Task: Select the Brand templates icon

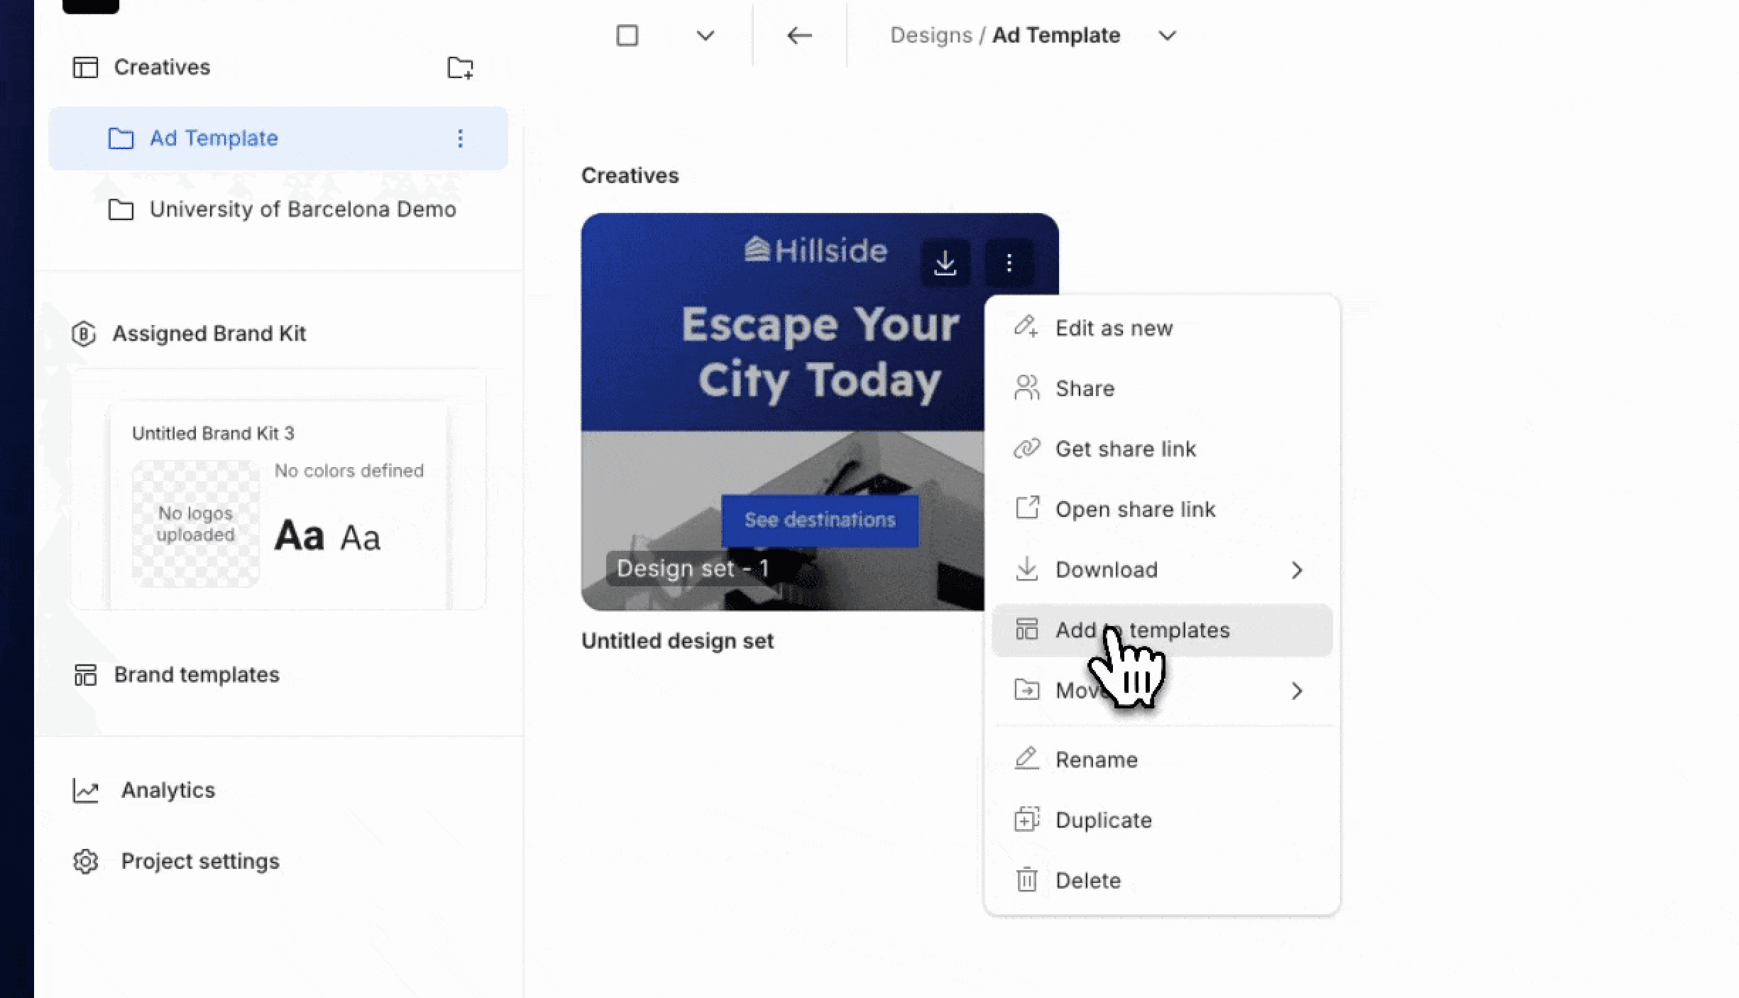Action: (85, 676)
